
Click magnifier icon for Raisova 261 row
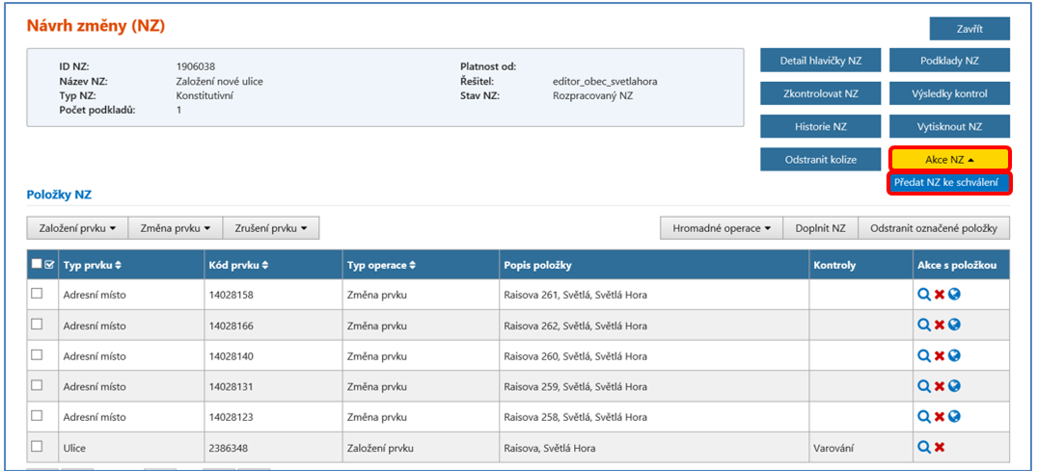click(x=923, y=295)
